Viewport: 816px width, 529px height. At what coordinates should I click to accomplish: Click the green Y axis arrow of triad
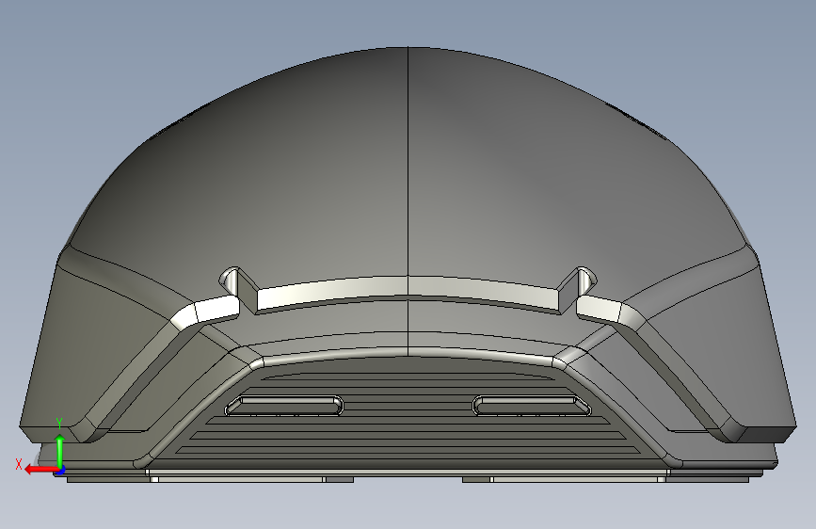point(60,450)
